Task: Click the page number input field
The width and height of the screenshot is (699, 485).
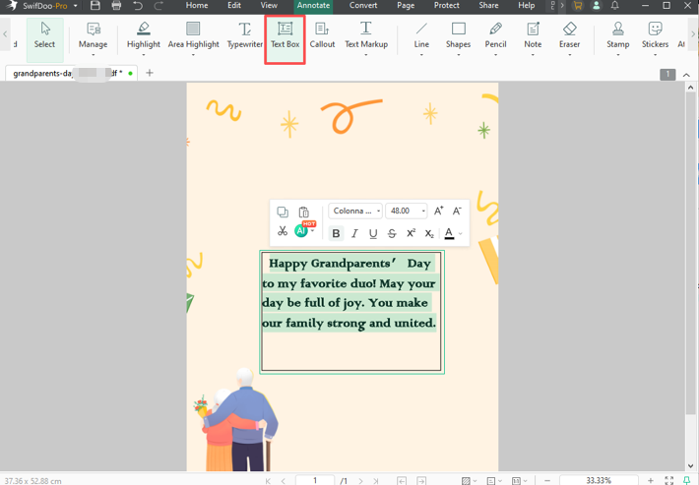Action: [315, 480]
